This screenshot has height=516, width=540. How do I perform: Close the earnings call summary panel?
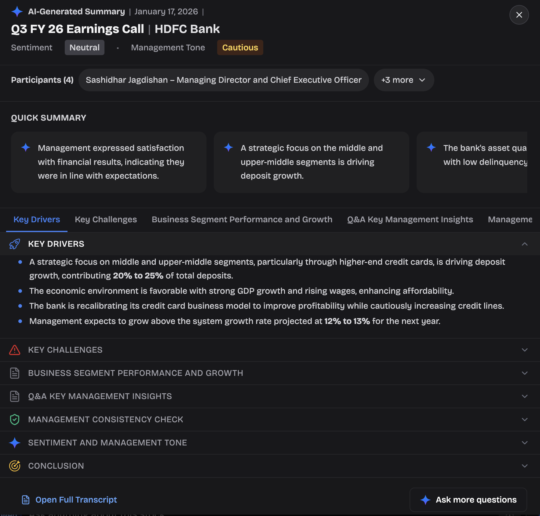(x=519, y=15)
